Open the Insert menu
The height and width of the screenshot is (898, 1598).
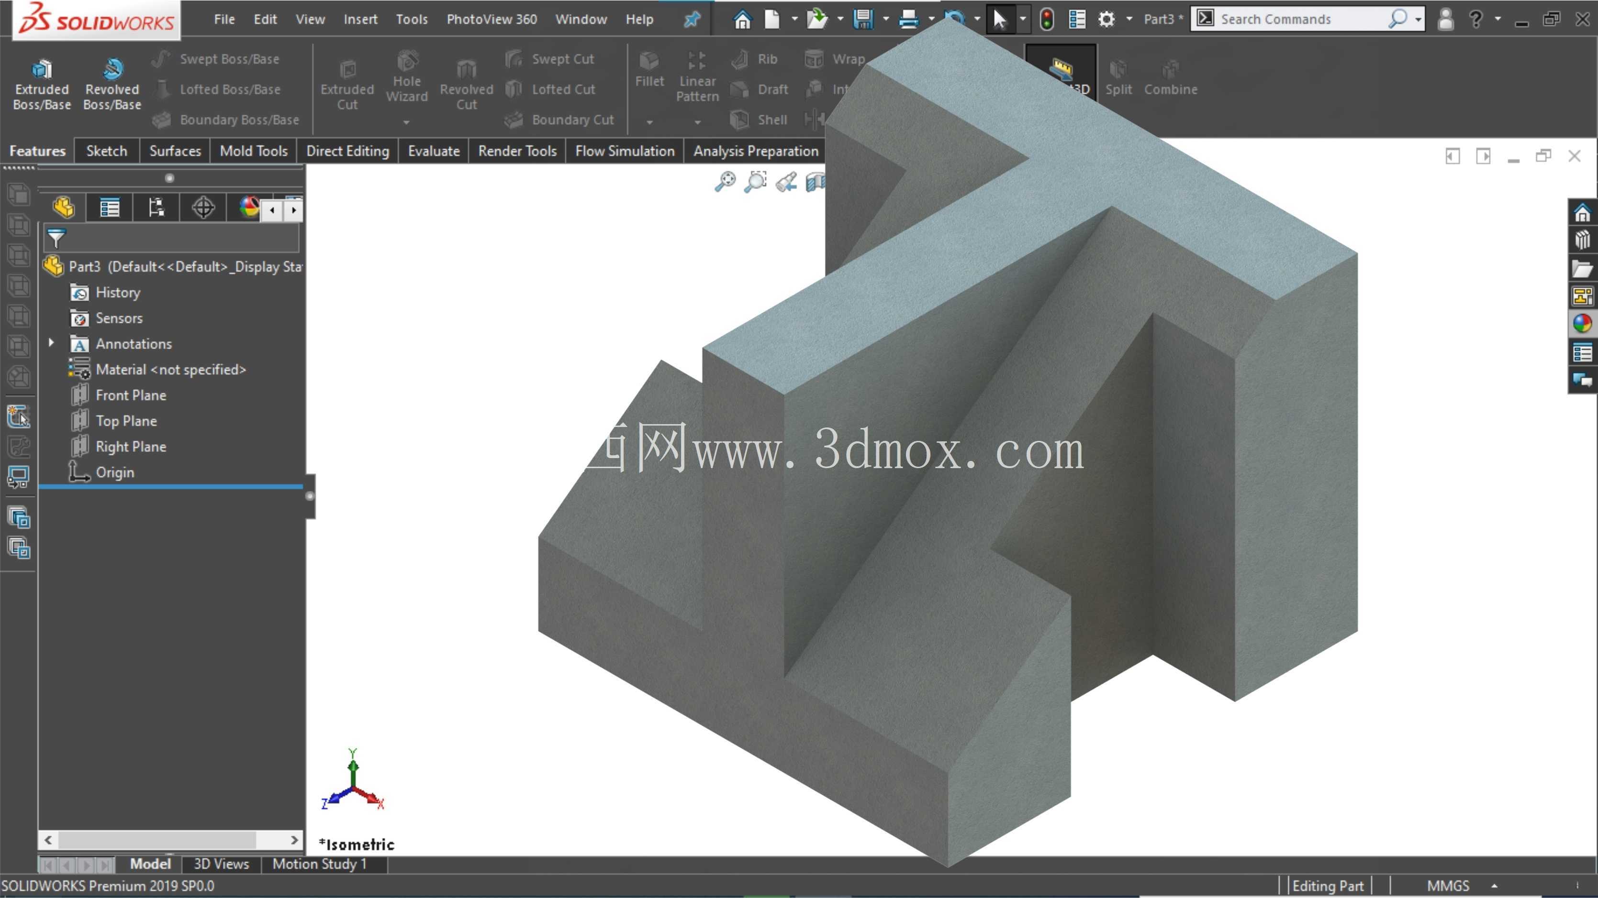coord(360,19)
